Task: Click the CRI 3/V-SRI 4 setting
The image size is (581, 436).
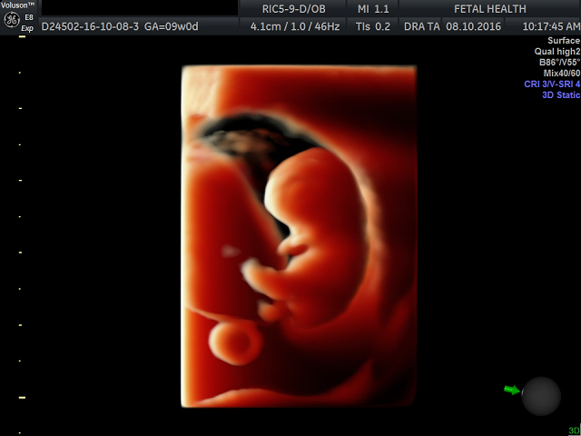Action: (x=552, y=84)
